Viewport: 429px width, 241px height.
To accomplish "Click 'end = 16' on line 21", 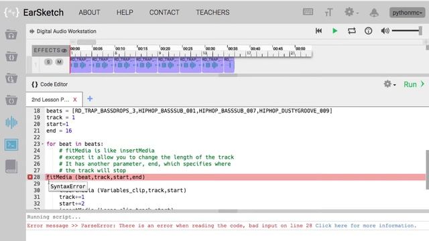I will 59,131.
